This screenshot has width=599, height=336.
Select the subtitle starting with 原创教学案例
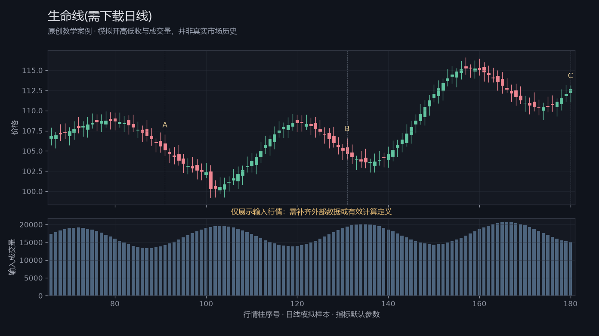tap(142, 31)
